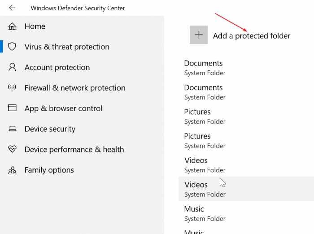The image size is (314, 234).
Task: Click the Home house icon
Action: click(x=12, y=26)
